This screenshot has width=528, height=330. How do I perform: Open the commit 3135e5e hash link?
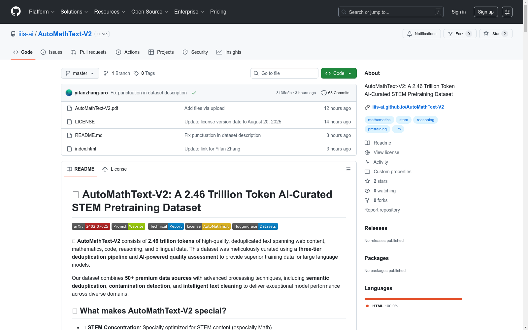pos(284,93)
